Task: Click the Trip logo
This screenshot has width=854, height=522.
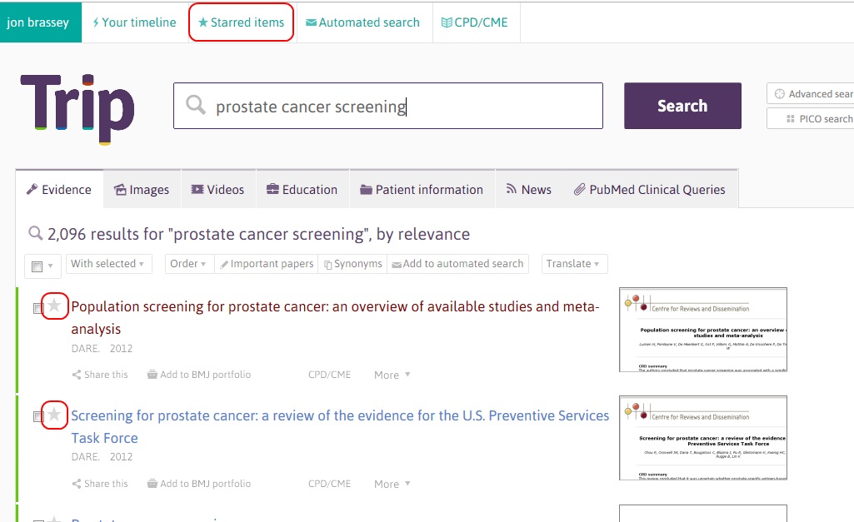Action: point(77,108)
